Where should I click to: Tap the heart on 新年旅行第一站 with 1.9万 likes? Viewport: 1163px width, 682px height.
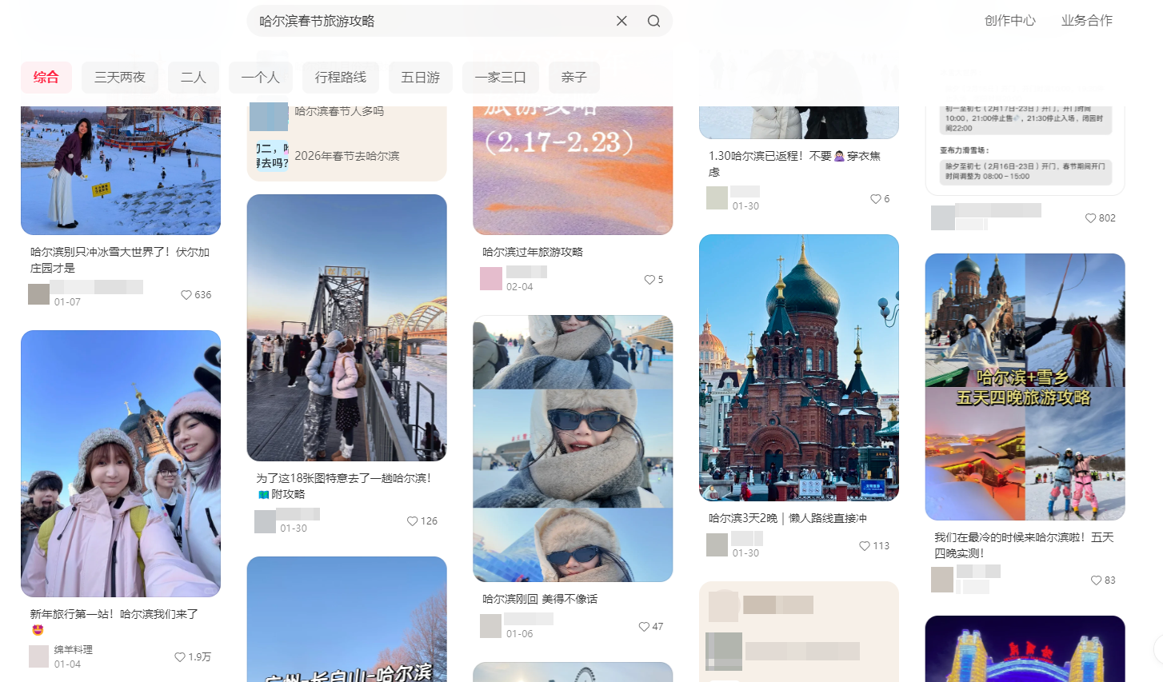coord(179,657)
